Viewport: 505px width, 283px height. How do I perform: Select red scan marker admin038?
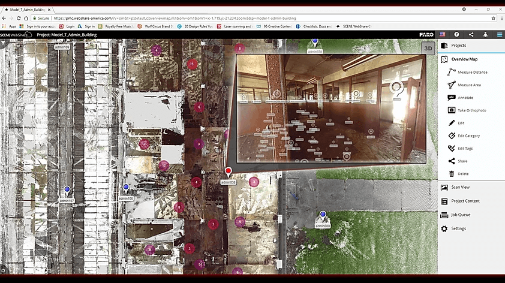click(228, 171)
